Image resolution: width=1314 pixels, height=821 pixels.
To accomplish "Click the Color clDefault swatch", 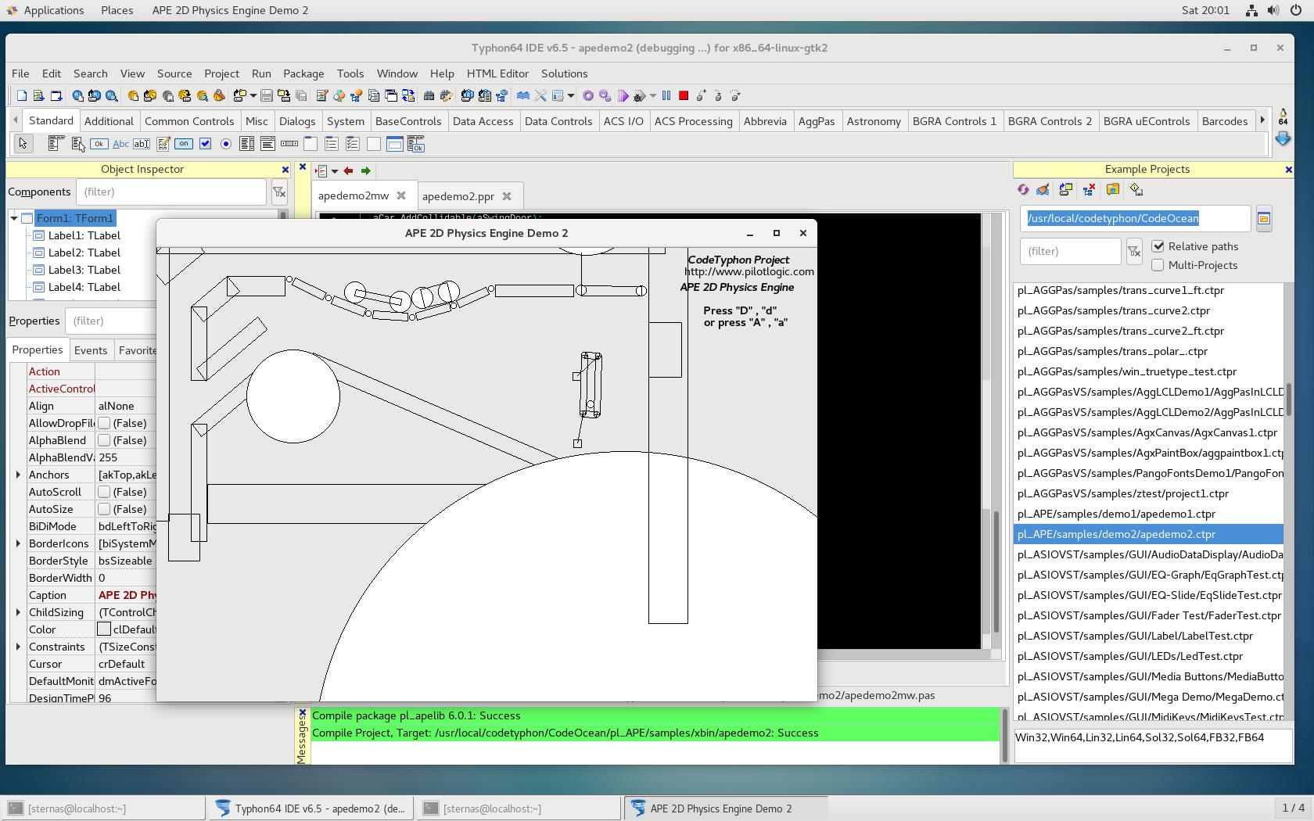I will [x=104, y=629].
